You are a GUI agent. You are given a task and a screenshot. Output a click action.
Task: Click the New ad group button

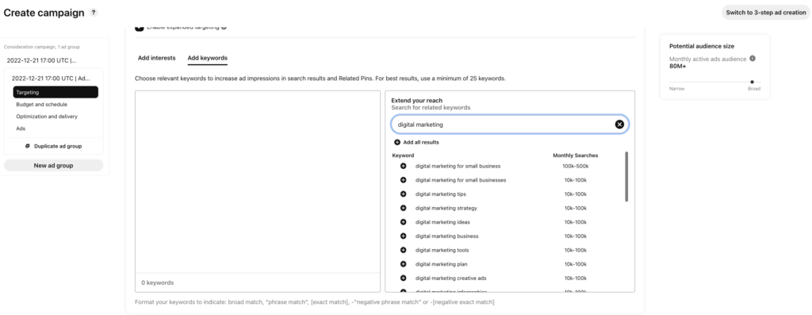(53, 165)
